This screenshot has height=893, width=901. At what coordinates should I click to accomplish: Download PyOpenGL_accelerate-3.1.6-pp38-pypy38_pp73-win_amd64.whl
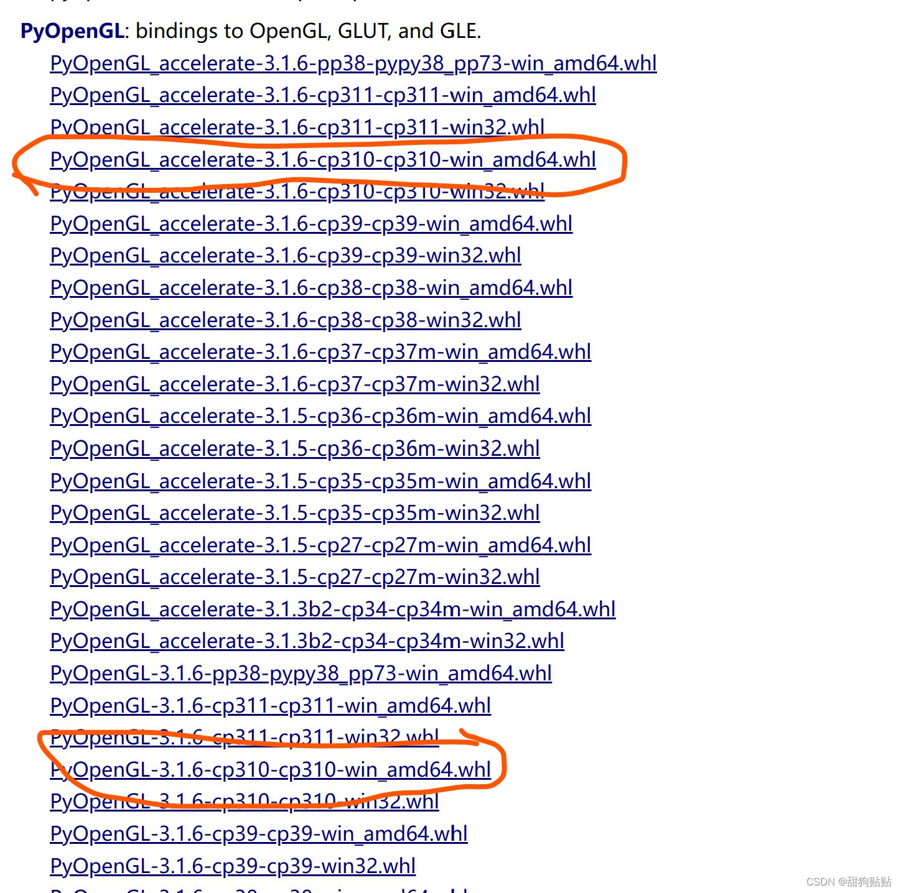pos(353,63)
